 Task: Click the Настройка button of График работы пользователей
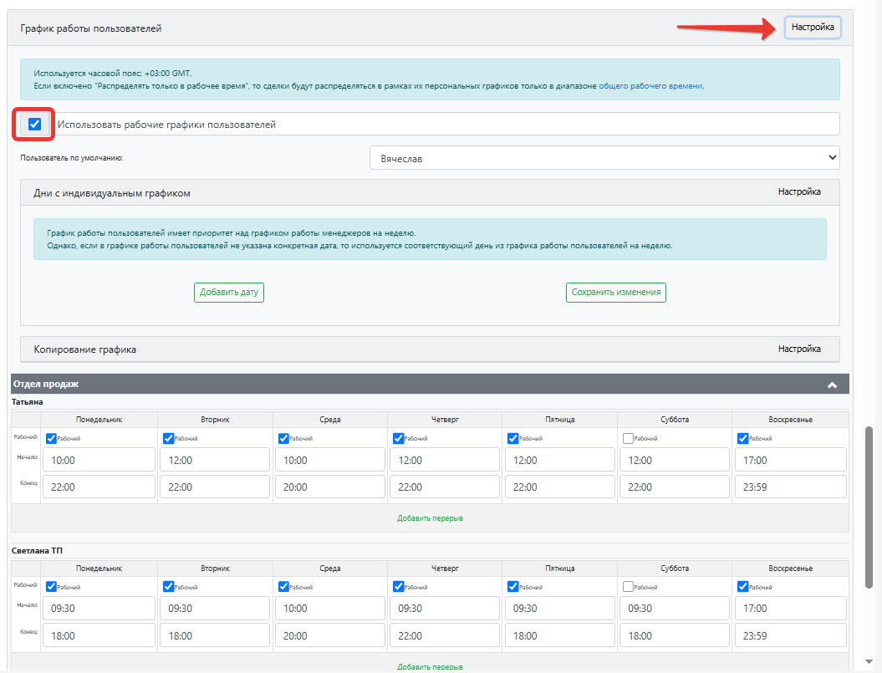pyautogui.click(x=813, y=27)
